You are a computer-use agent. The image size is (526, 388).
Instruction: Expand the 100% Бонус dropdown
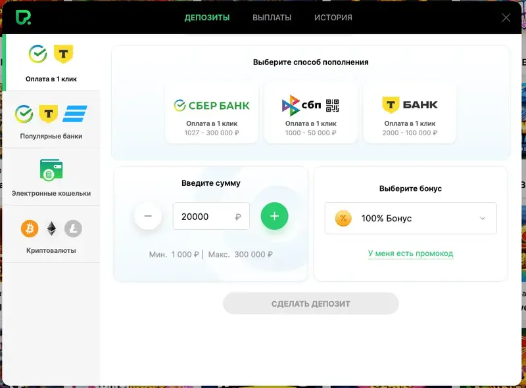click(x=410, y=219)
